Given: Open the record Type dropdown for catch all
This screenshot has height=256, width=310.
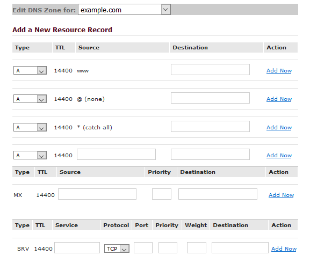Looking at the screenshot, I should [x=30, y=127].
